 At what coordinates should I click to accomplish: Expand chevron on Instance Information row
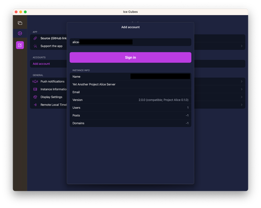242,89
